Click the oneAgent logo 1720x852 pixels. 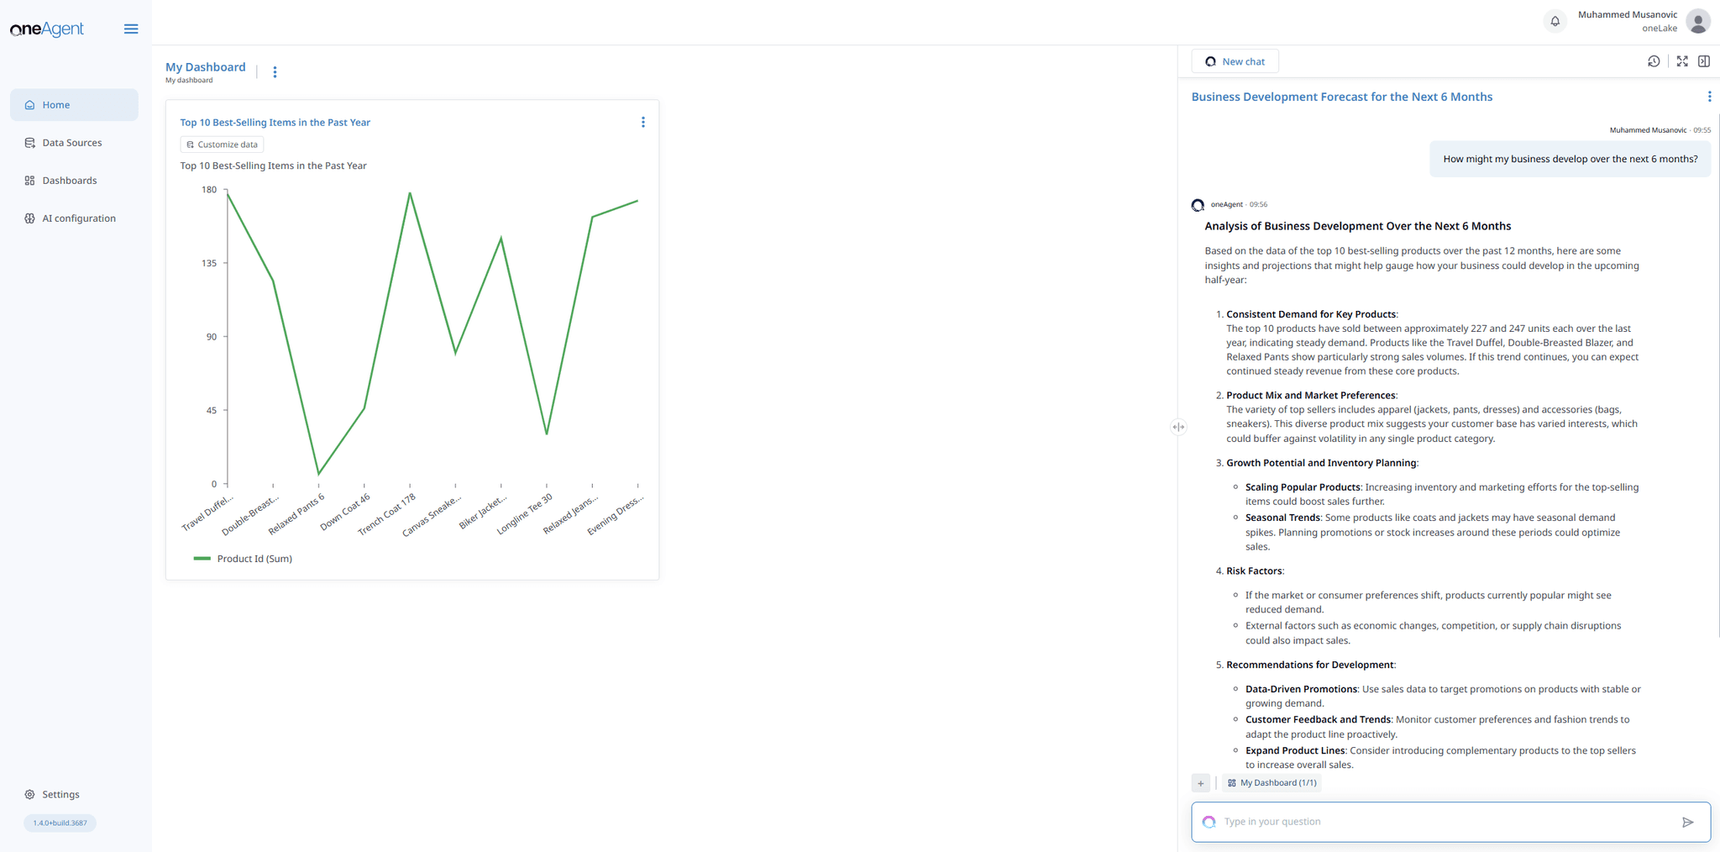(47, 29)
